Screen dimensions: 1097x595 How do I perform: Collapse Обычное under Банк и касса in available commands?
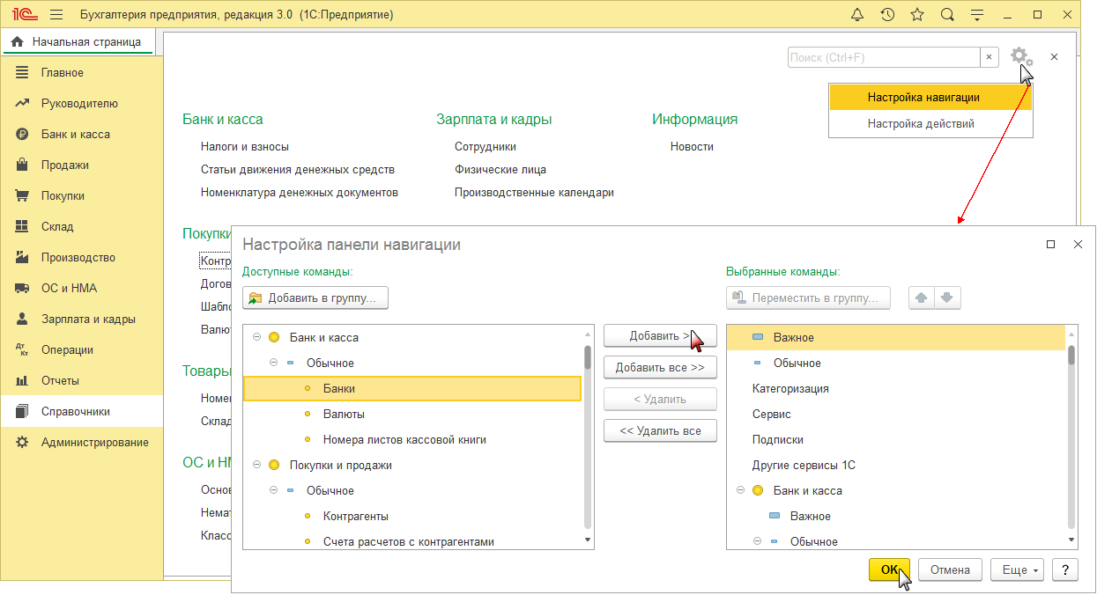tap(273, 363)
